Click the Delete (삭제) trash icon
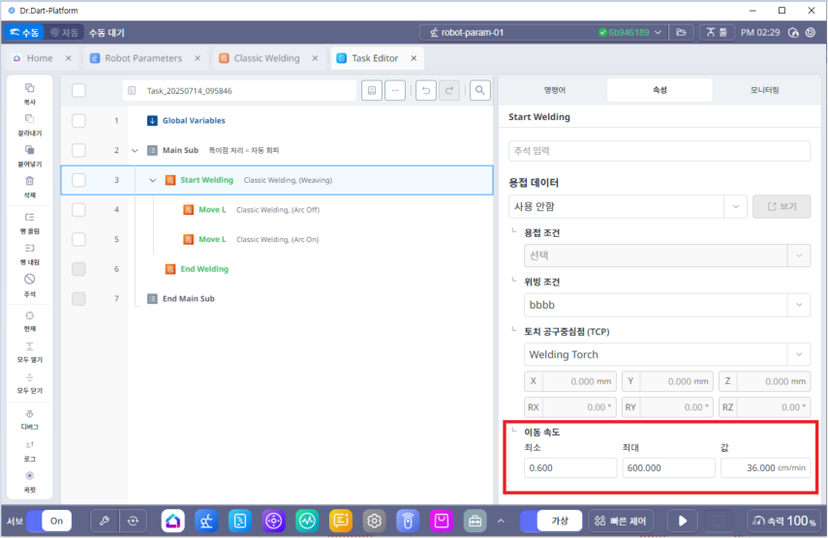 (x=29, y=182)
